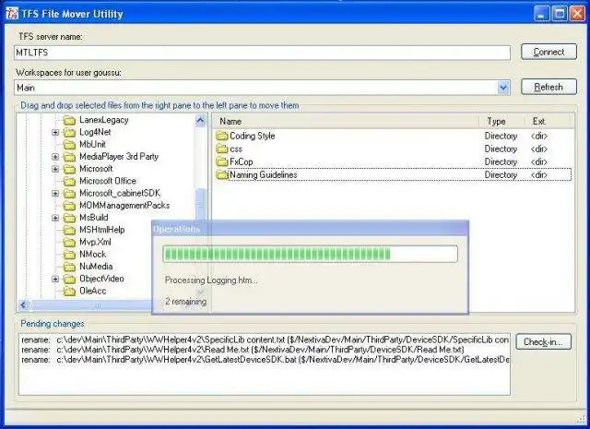Image resolution: width=590 pixels, height=429 pixels.
Task: Select the MbUnit tree item label
Action: tap(92, 144)
